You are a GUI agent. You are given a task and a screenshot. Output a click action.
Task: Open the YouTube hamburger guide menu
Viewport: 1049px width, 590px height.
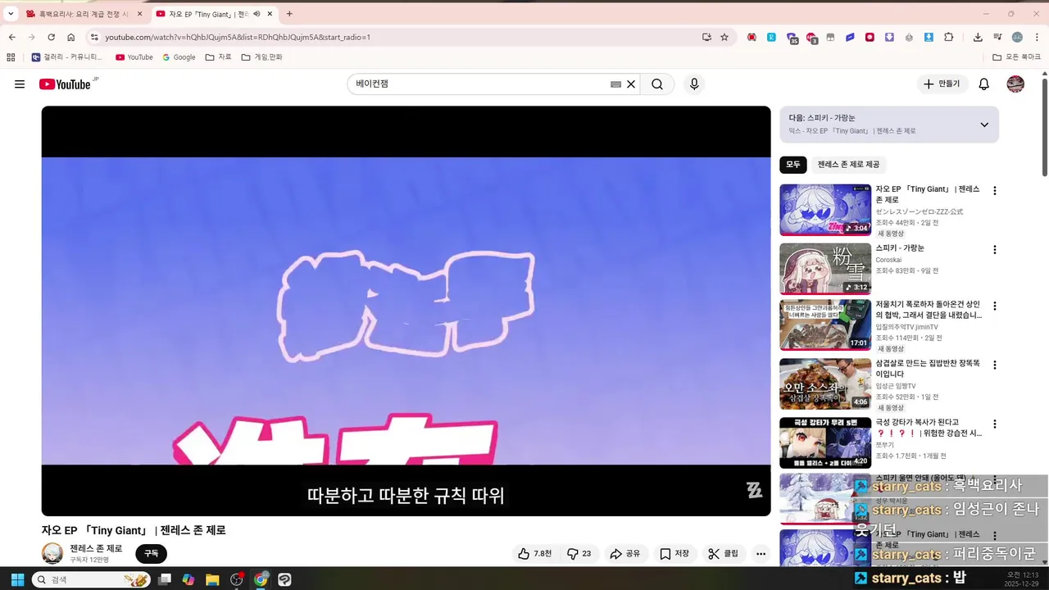(x=20, y=84)
